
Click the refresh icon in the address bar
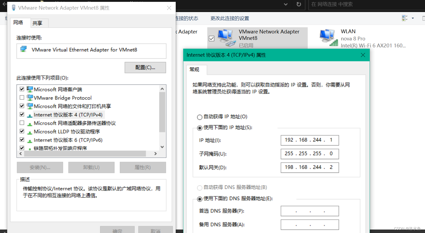(299, 4)
